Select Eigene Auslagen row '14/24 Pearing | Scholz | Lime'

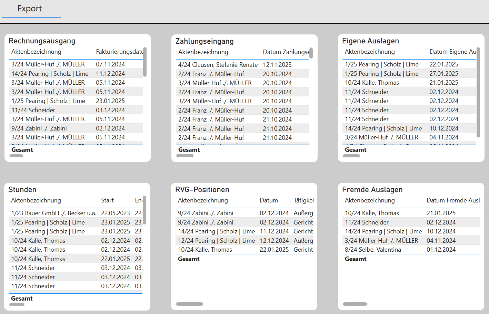click(409, 128)
